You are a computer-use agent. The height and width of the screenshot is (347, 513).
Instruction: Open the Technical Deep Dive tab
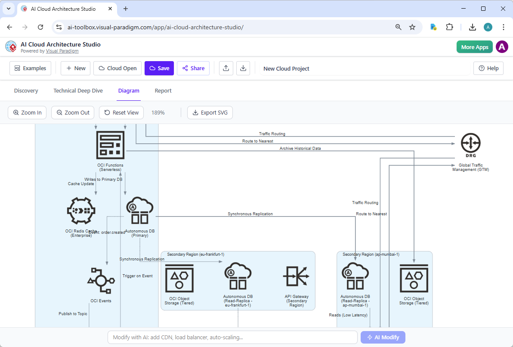78,90
